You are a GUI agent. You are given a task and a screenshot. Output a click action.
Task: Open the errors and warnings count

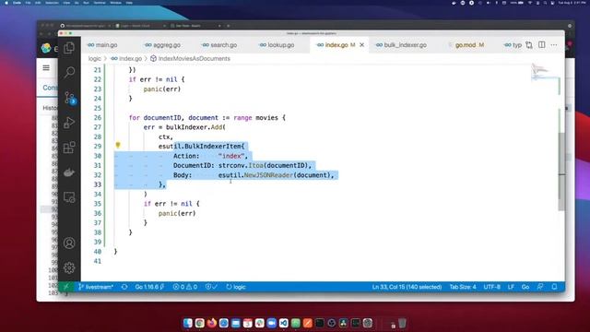point(184,287)
